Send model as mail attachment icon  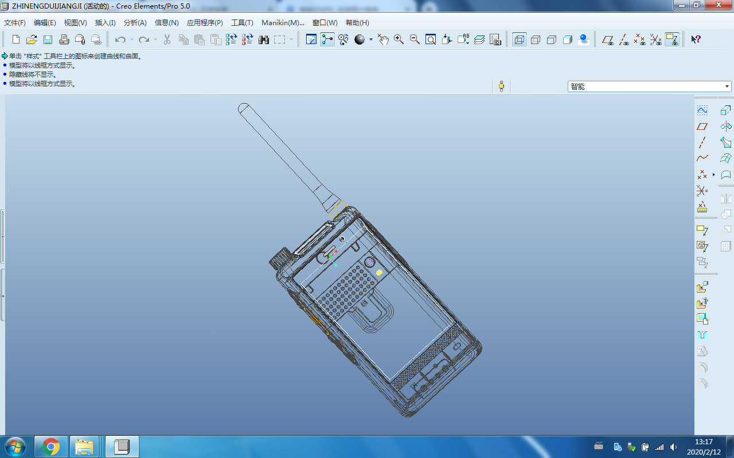coord(80,40)
